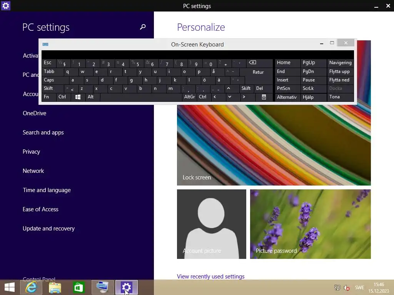This screenshot has height=295, width=394.
Task: Tap Flytta upp key on keyboard
Action: click(340, 71)
